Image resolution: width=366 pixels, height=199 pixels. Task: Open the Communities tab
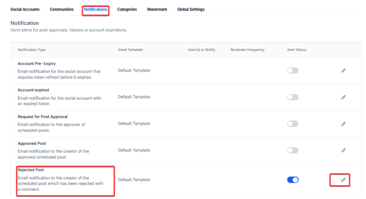click(x=62, y=9)
